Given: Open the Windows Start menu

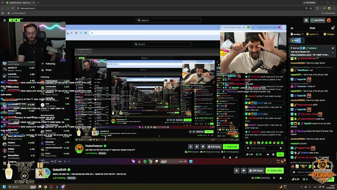Looking at the screenshot, I should click(x=4, y=187).
